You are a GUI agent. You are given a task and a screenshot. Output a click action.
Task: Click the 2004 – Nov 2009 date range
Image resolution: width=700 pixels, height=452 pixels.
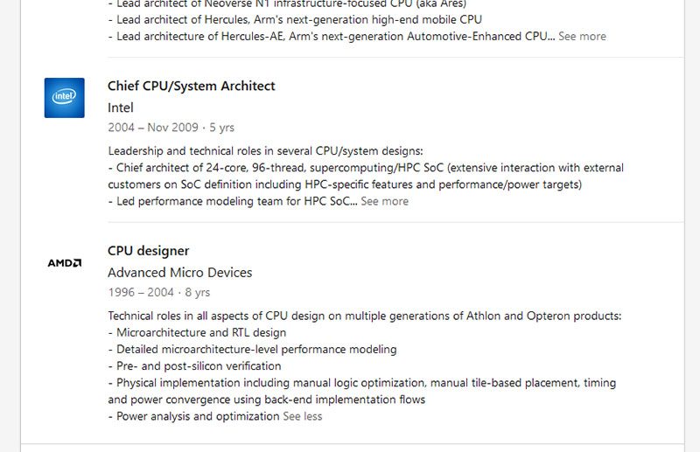click(x=152, y=128)
